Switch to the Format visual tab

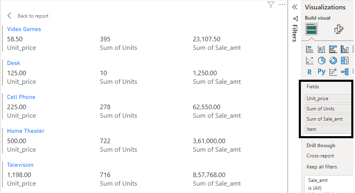point(339,29)
